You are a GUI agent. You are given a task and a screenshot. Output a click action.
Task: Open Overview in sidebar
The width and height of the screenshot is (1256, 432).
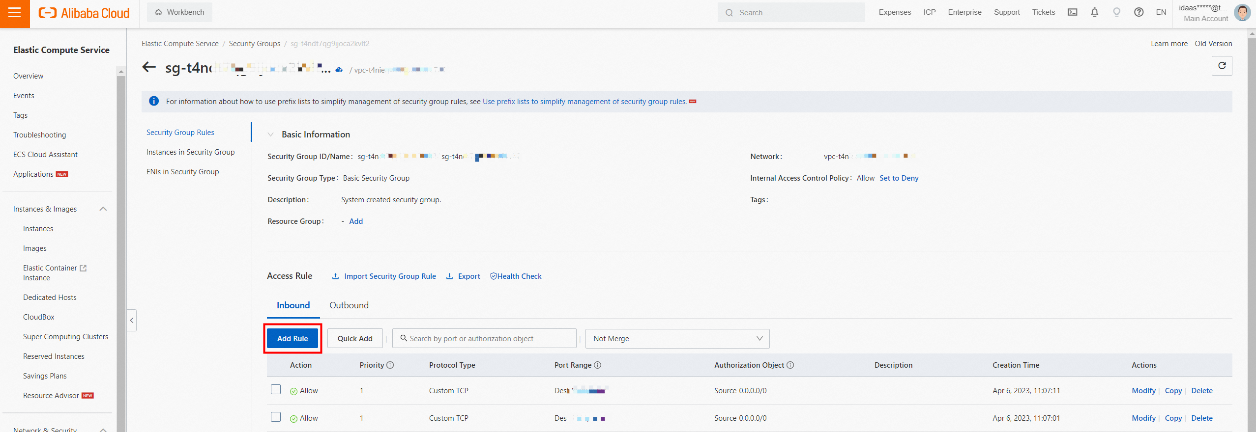pos(28,76)
